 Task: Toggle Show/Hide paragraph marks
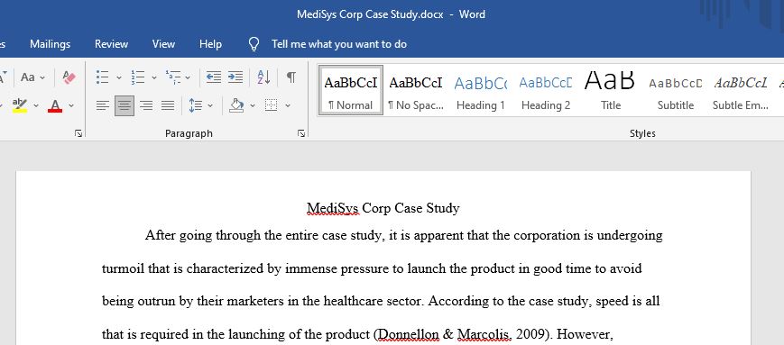pyautogui.click(x=291, y=77)
